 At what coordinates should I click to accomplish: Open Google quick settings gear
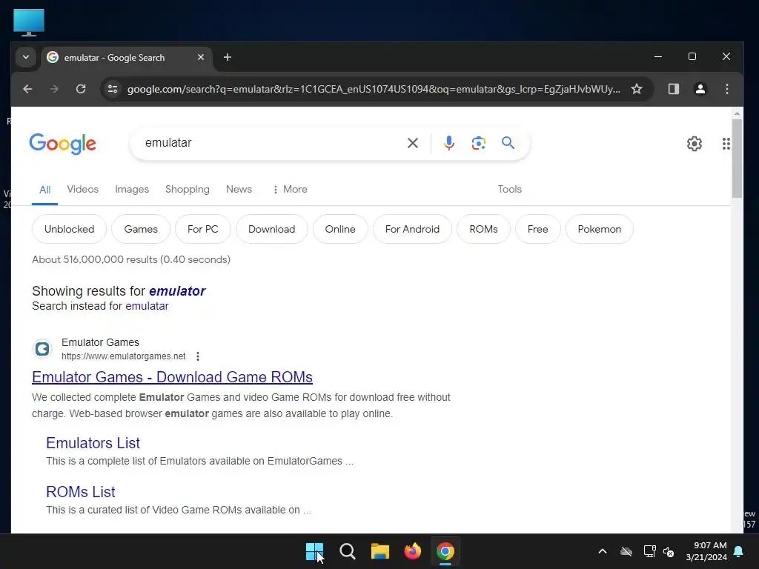coord(694,144)
